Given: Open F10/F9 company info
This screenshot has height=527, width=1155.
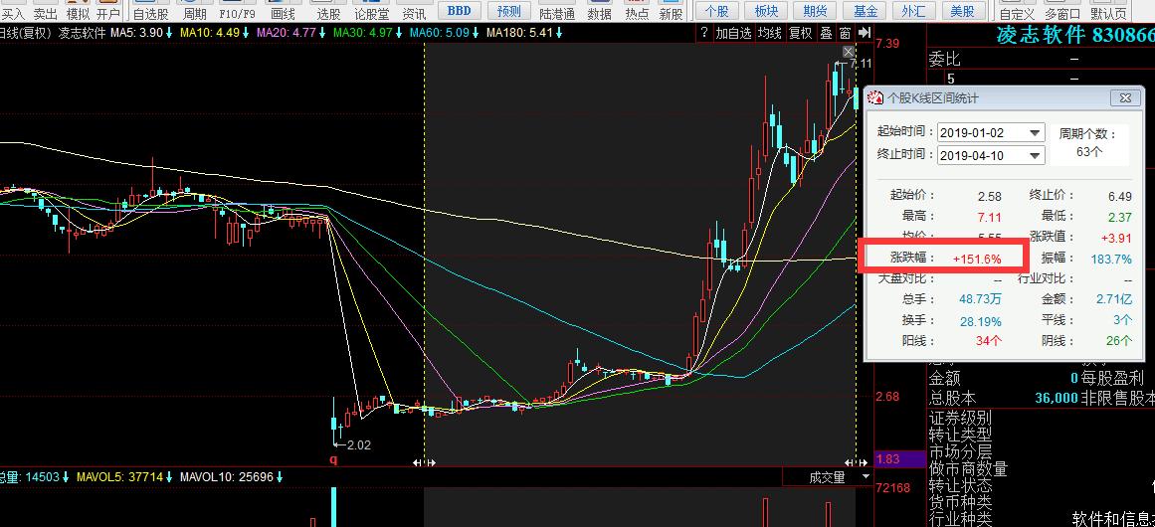Looking at the screenshot, I should tap(237, 13).
